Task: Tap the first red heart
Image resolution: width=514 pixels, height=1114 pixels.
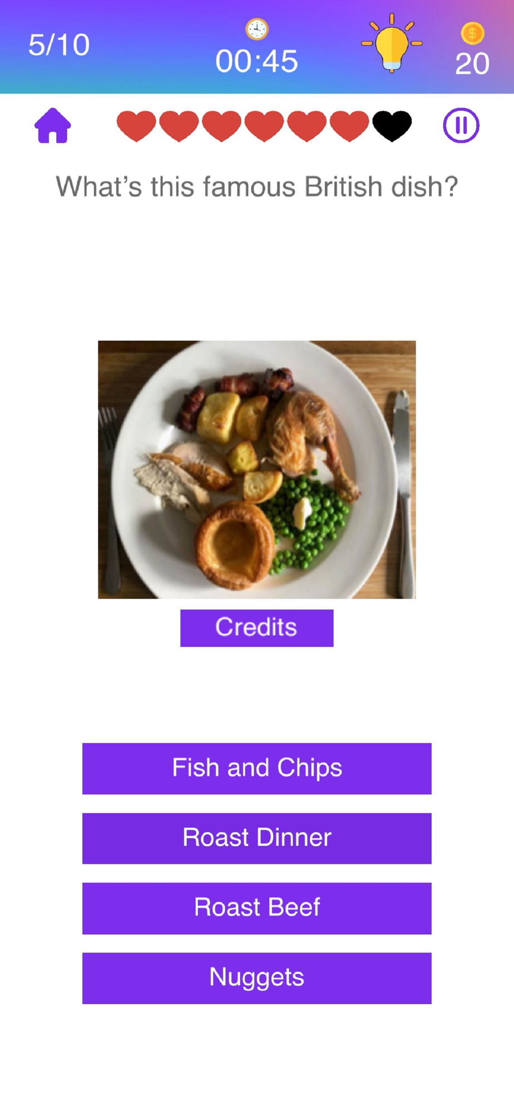Action: coord(136,126)
